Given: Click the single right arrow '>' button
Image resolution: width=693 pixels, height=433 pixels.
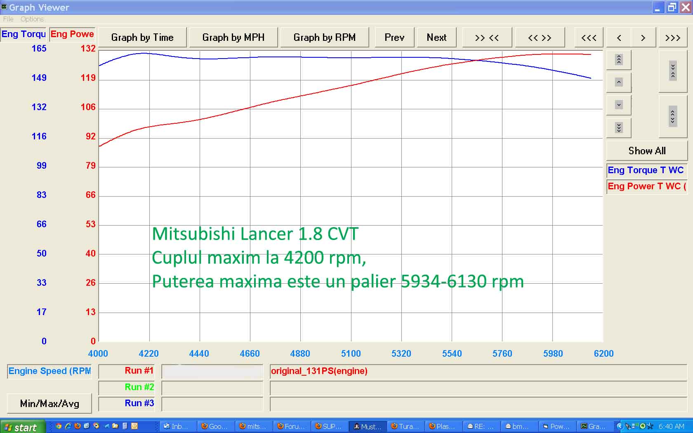Looking at the screenshot, I should (x=643, y=38).
